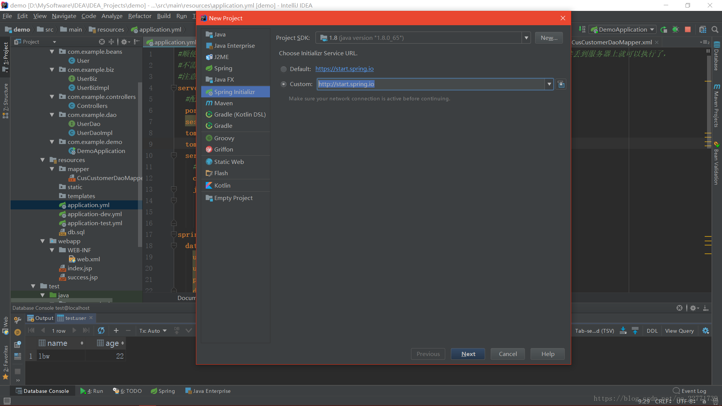Collapse the WEB-INF folder node

pyautogui.click(x=52, y=250)
